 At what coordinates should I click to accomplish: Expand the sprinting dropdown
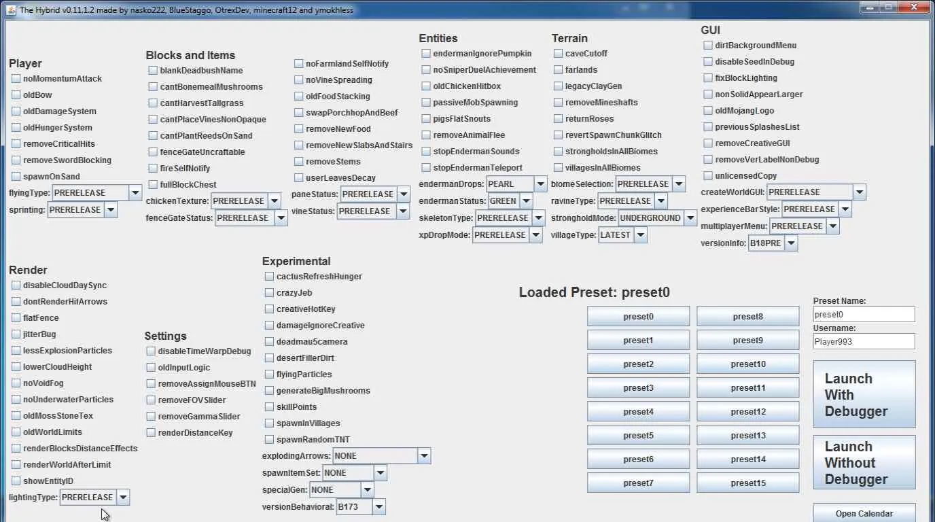pyautogui.click(x=82, y=210)
